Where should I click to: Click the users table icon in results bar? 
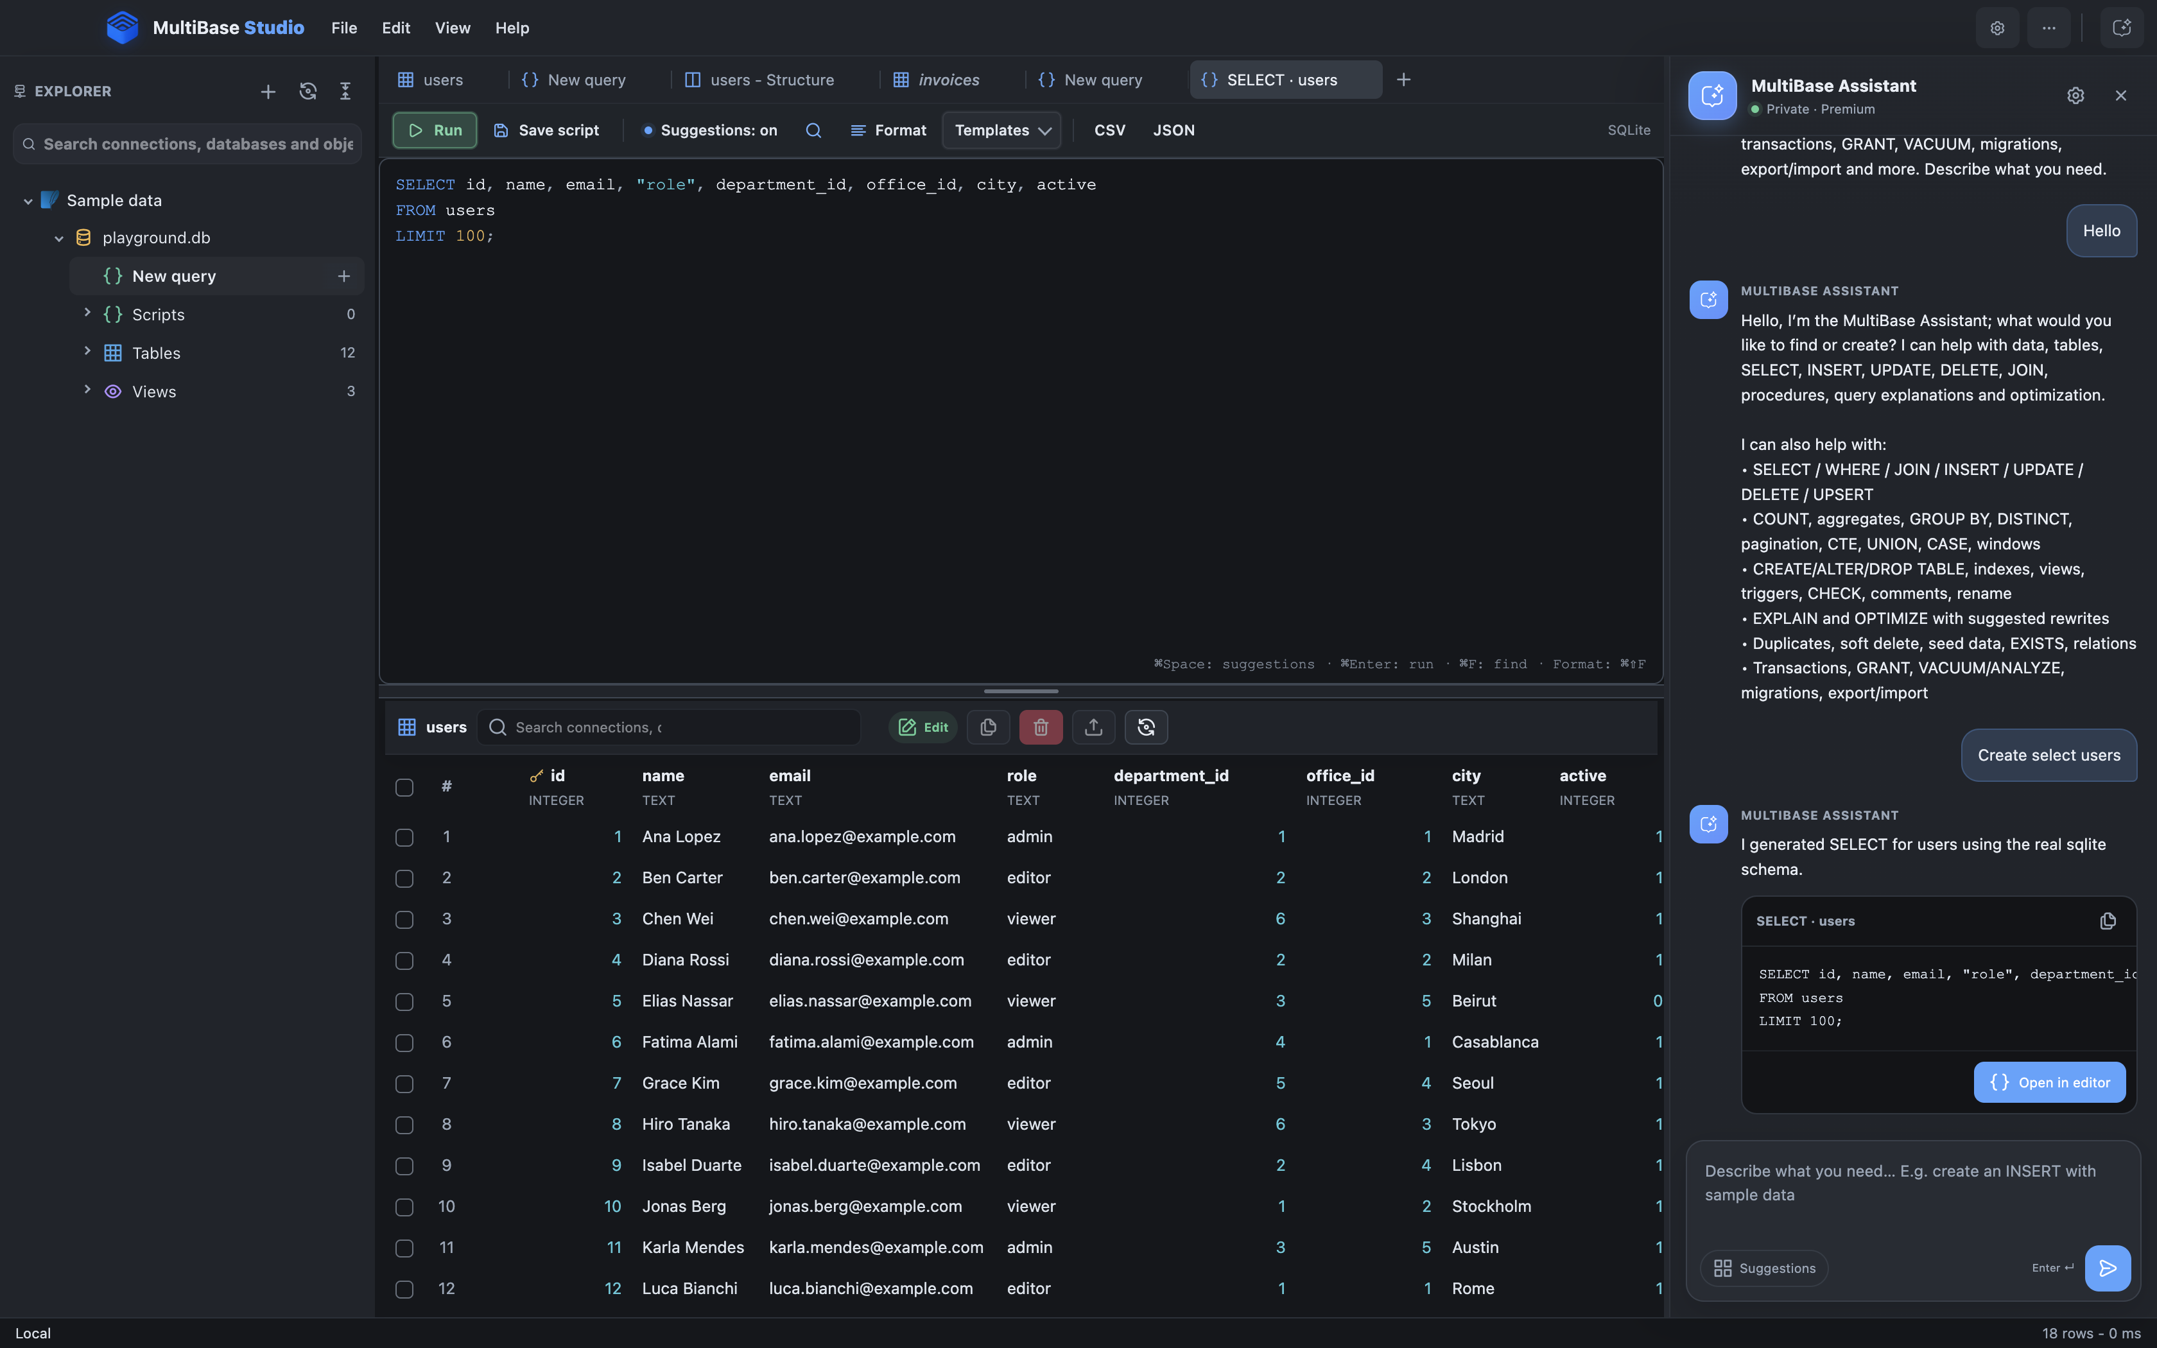click(408, 727)
